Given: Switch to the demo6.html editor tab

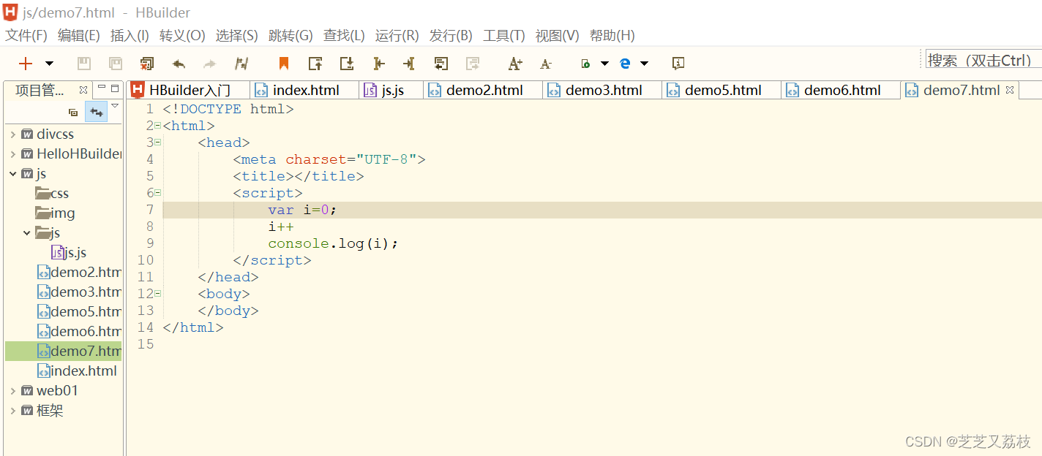Looking at the screenshot, I should pyautogui.click(x=842, y=90).
